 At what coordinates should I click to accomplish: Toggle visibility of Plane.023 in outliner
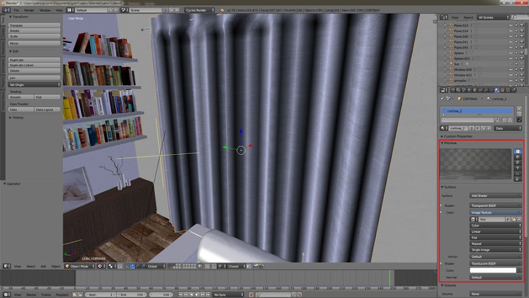point(511,25)
